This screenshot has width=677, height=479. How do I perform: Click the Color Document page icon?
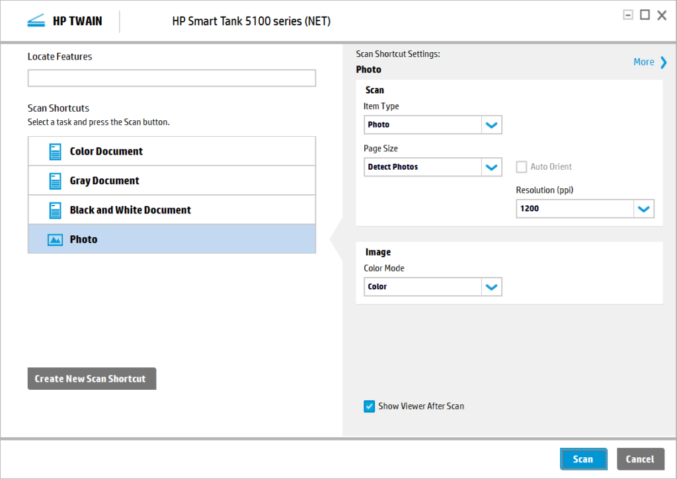click(x=56, y=151)
